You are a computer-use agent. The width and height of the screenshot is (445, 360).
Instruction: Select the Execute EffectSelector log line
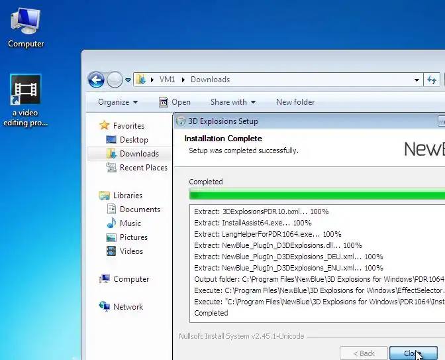(x=319, y=290)
